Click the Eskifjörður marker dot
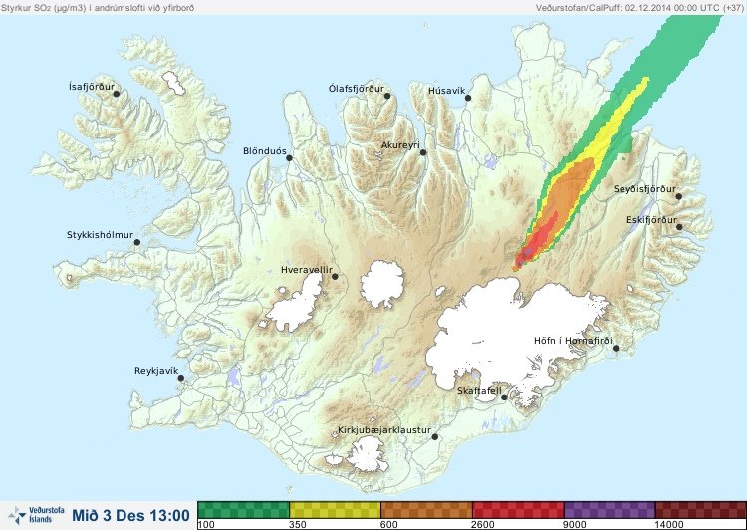The width and height of the screenshot is (747, 530). pos(679,227)
